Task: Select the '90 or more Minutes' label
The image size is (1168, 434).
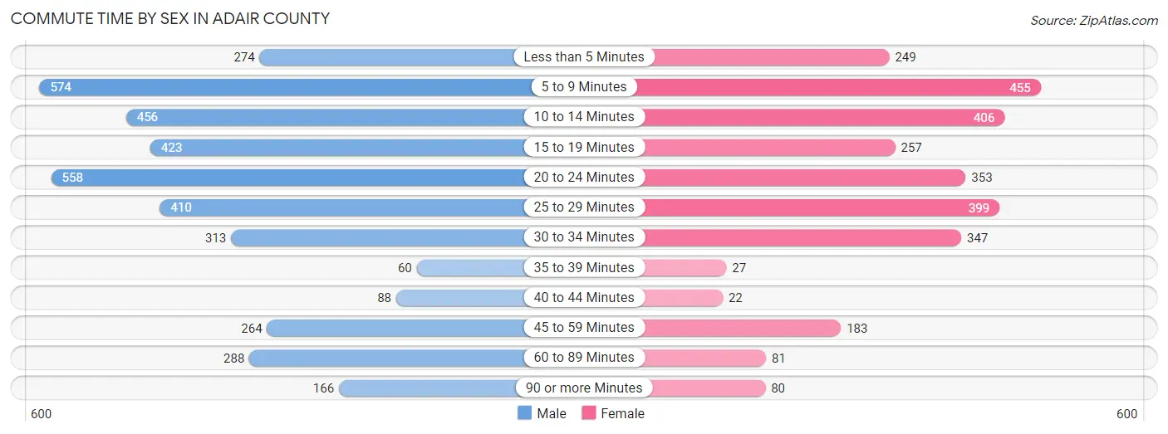Action: pyautogui.click(x=584, y=388)
